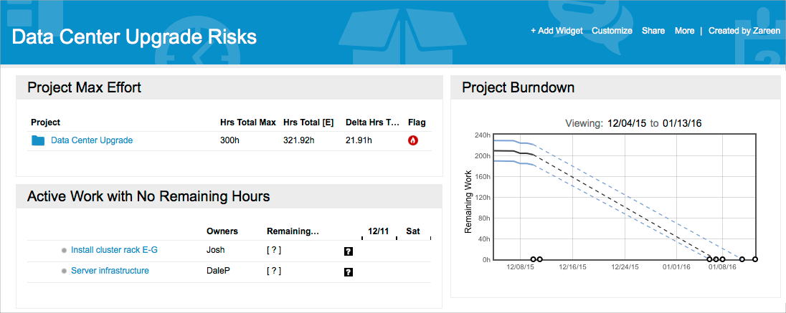Click remaining estimate [ ? ] for Josh's task
Screen dimensions: 786x313
[273, 251]
